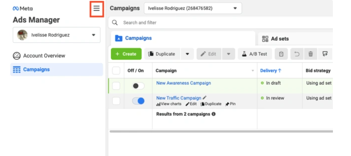Open Account Overview in sidebar

[56, 56]
